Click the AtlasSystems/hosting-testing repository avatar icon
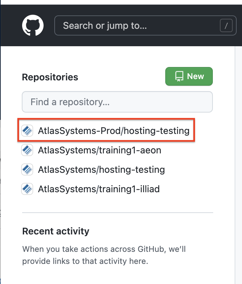Viewport: 242px width, 284px height. 27,169
